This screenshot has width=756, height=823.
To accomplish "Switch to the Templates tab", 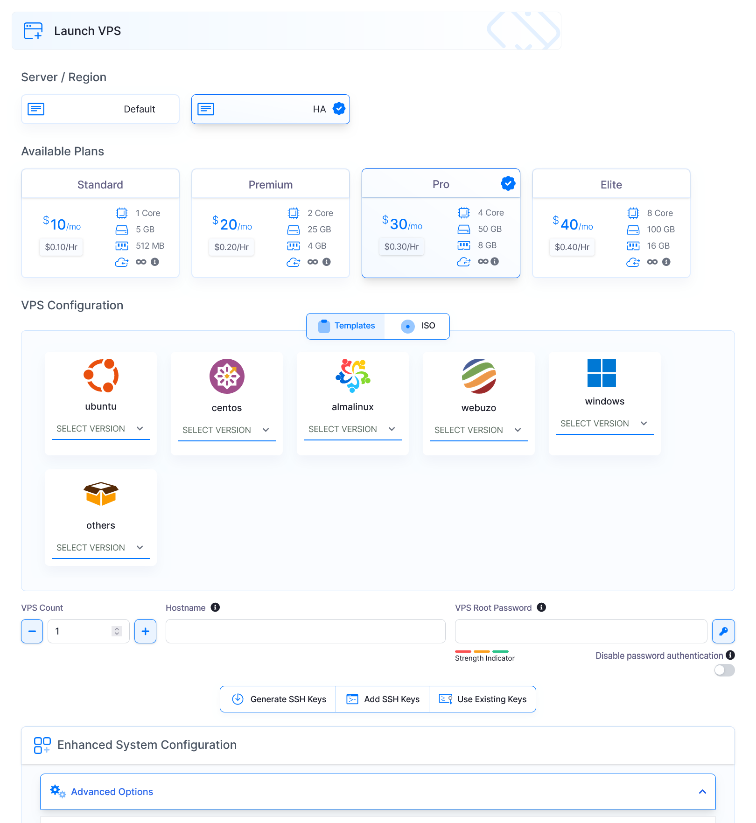I will tap(346, 326).
